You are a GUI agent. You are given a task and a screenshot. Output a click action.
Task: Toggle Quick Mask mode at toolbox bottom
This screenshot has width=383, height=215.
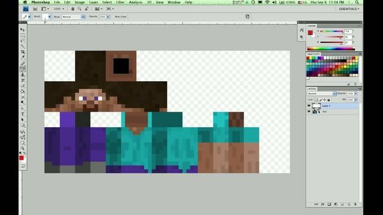pos(23,166)
